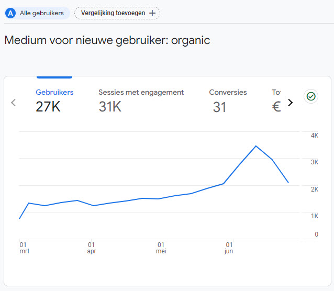Viewport: 334px width, 291px height.
Task: Click the 27K value under Gebruikers
Action: 48,107
